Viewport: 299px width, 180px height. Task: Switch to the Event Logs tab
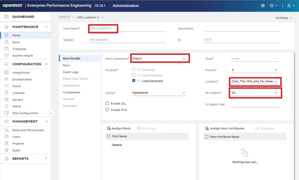71,72
